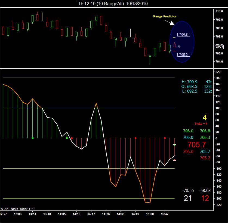The height and width of the screenshot is (223, 228).
Task: Click the 140 indicator axis label
Action: tap(218, 96)
